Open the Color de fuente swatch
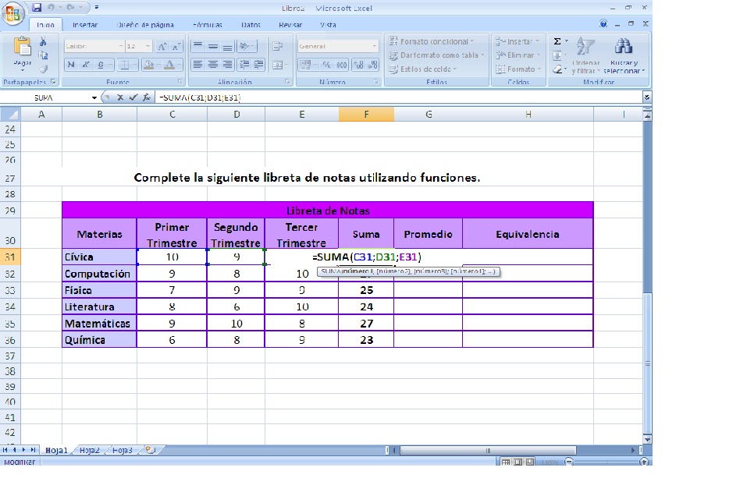 (168, 64)
